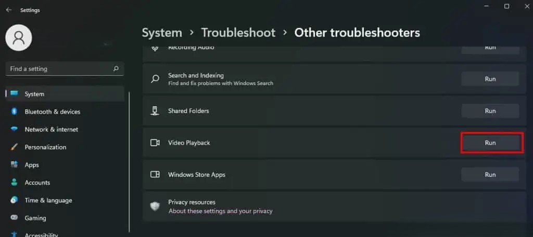Screen dimensions: 533x237
Task: Click the Find a setting search field
Action: 65,69
